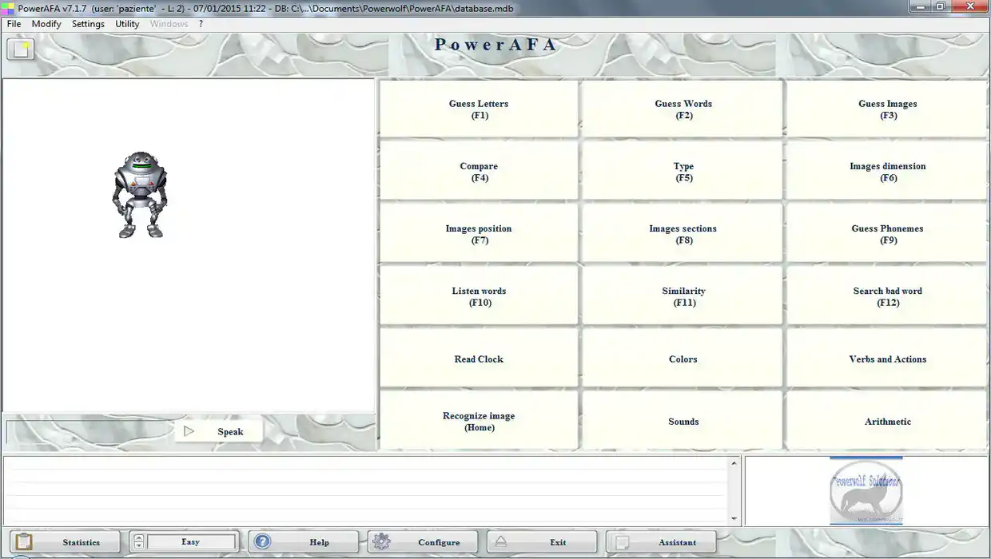Image resolution: width=991 pixels, height=559 pixels.
Task: Select the Listen words (F10) exercise
Action: pyautogui.click(x=479, y=296)
